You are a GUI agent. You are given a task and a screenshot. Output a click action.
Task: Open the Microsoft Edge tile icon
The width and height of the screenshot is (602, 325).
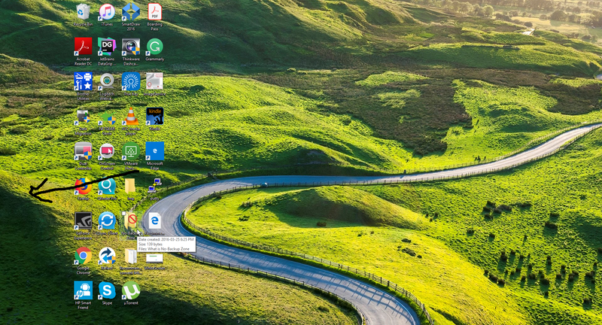(x=155, y=150)
